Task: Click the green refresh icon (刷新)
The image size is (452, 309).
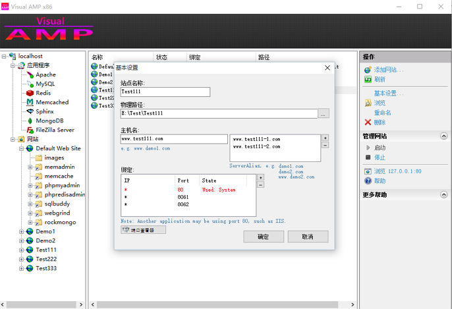Action: click(368, 79)
